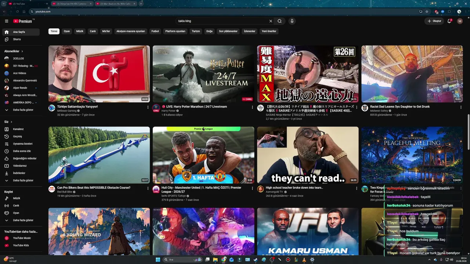Open the browser tab search dropdown
This screenshot has height=264, width=470.
pyautogui.click(x=4, y=4)
